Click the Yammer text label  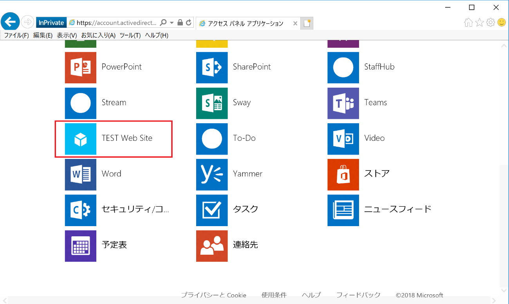(247, 174)
